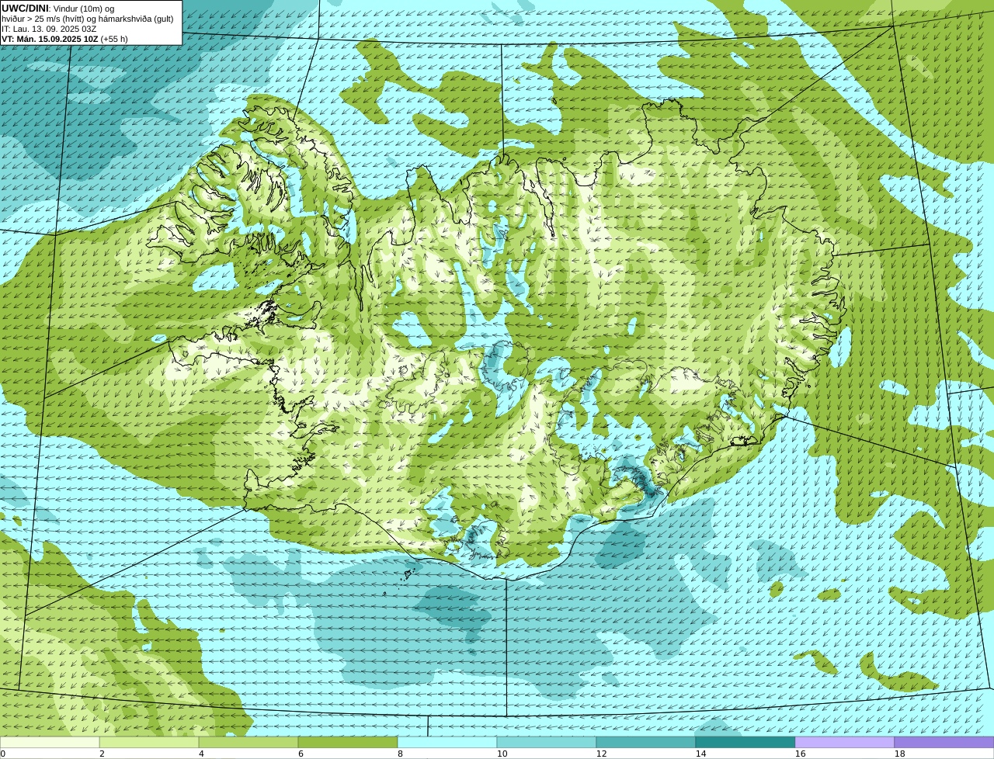
Task: Select the lavender 16–18 m/s legend swatch
Action: point(845,743)
